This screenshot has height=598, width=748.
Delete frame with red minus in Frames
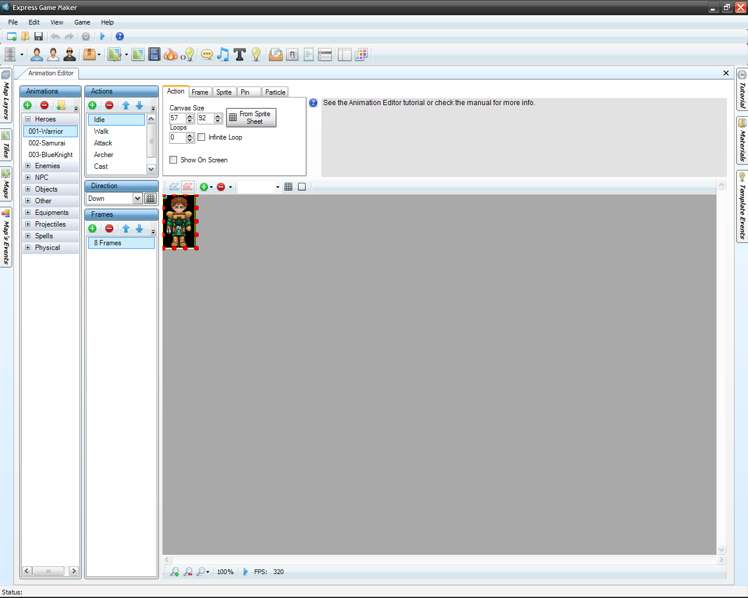pyautogui.click(x=109, y=228)
